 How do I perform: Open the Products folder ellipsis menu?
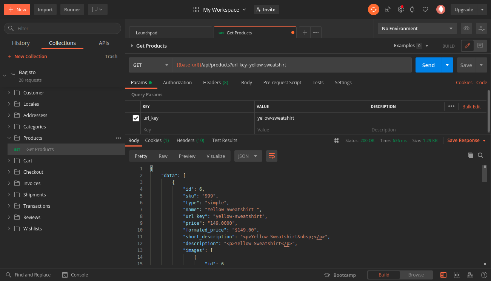(x=119, y=138)
